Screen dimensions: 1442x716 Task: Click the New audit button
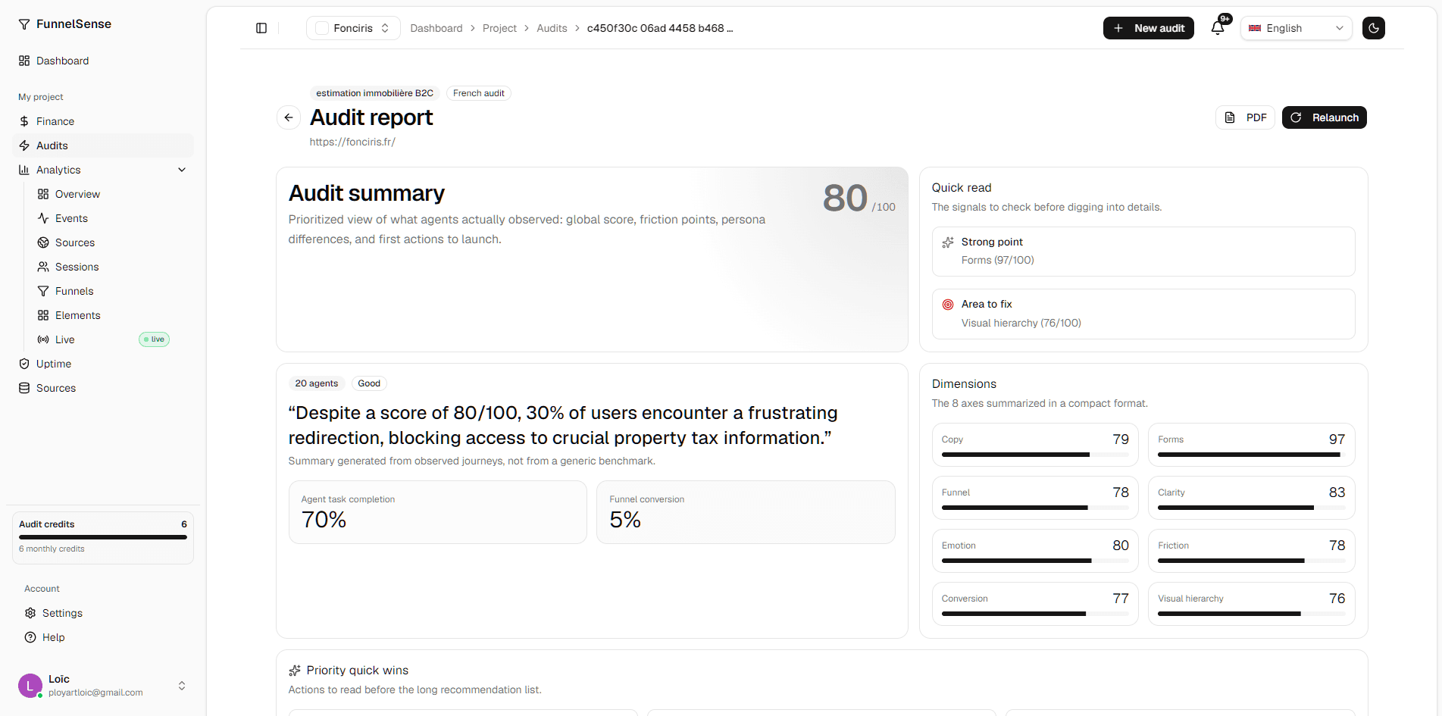click(x=1149, y=28)
